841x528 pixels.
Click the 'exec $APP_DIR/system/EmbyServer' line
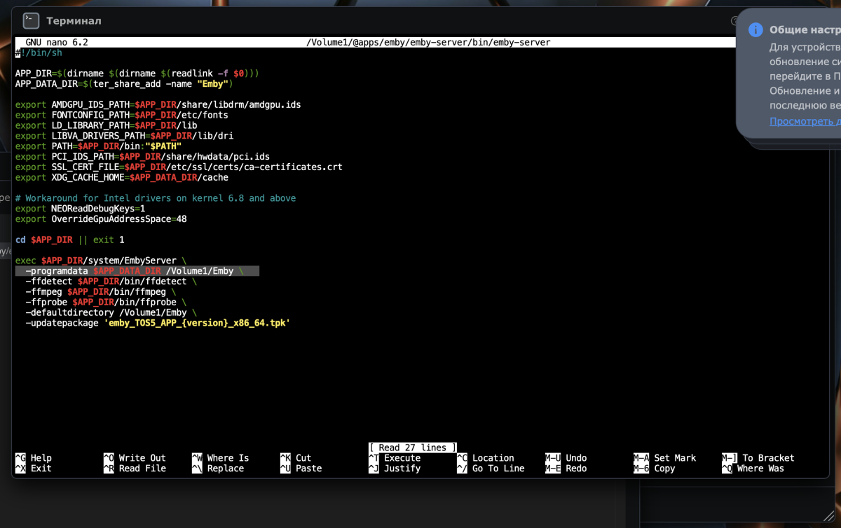[x=101, y=260]
